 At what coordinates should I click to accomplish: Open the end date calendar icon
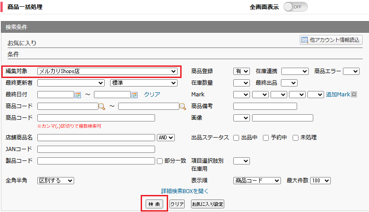(134, 95)
